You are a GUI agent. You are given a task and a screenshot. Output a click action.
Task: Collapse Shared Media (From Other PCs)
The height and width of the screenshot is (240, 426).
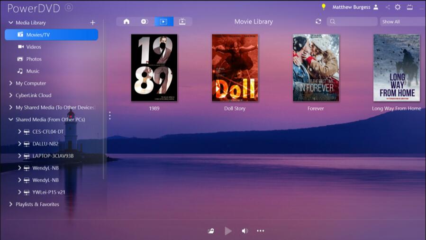tap(11, 120)
